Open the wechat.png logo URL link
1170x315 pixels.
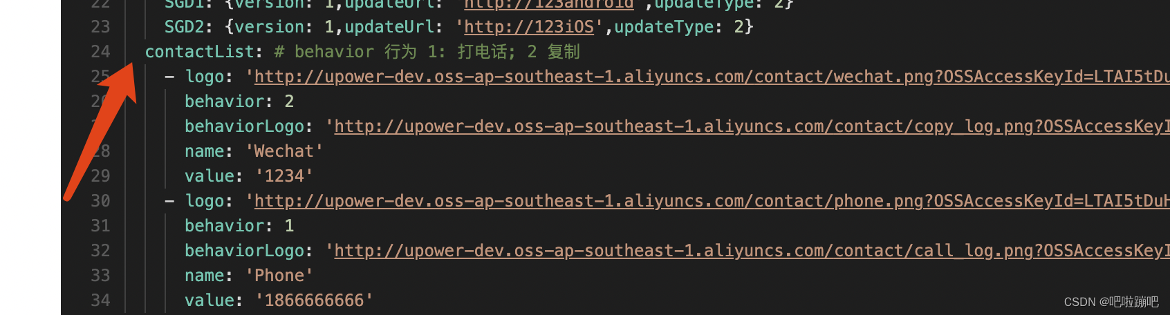[712, 77]
